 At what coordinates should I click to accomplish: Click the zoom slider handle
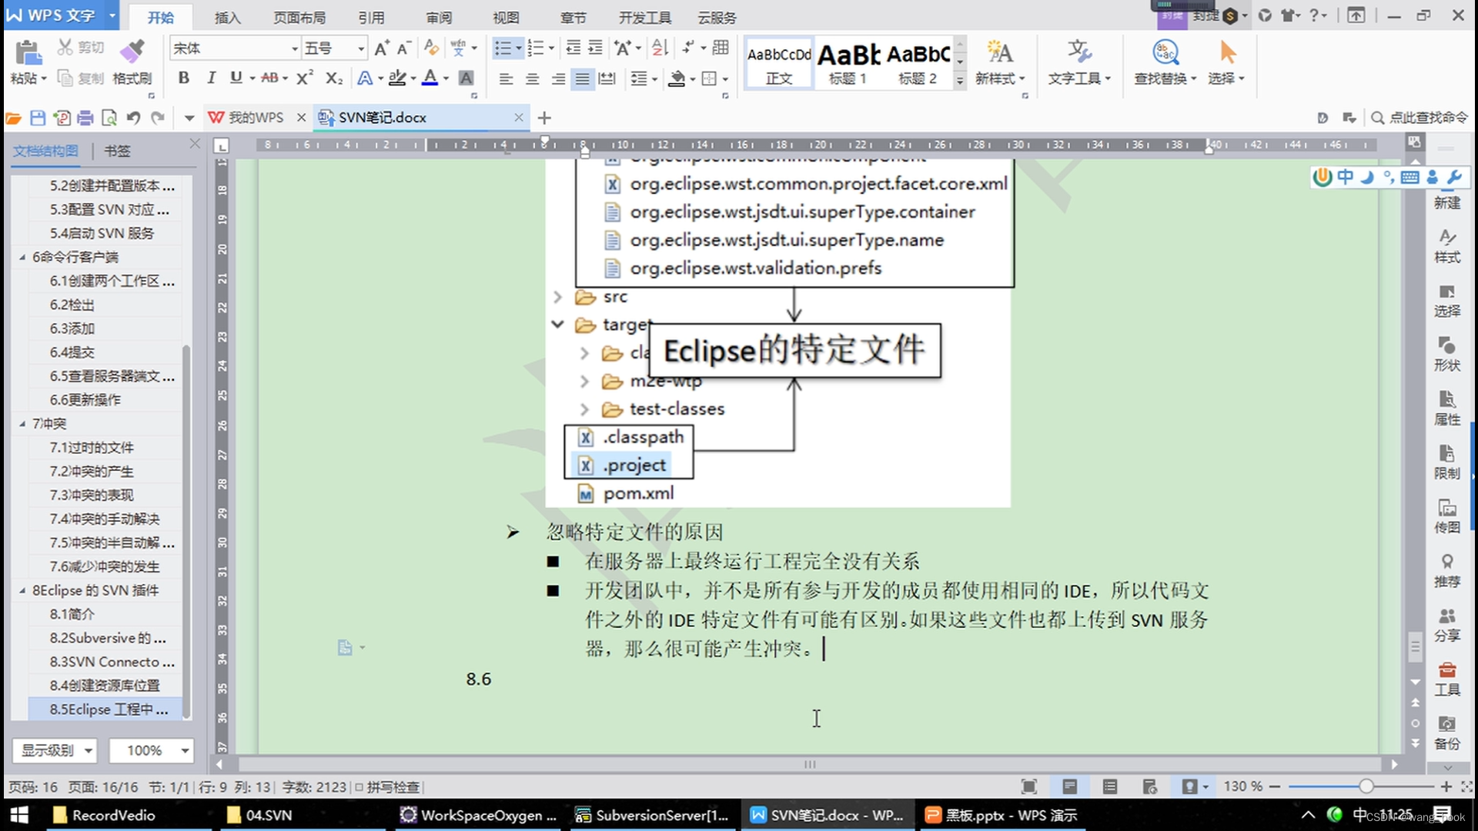pos(1366,786)
